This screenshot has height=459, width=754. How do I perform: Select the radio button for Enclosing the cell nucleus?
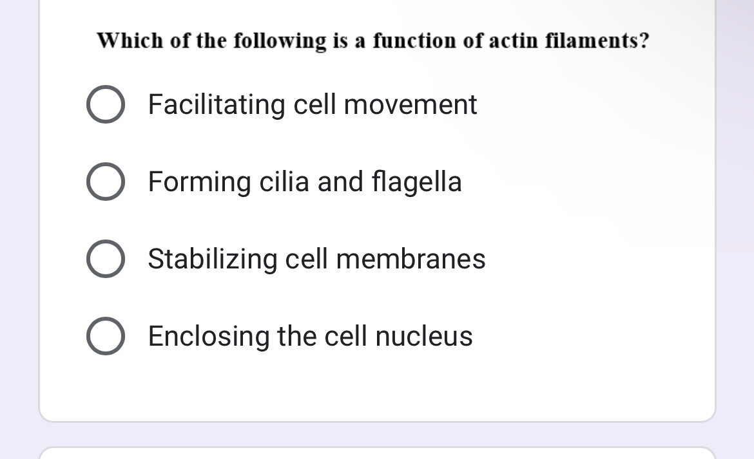(106, 335)
